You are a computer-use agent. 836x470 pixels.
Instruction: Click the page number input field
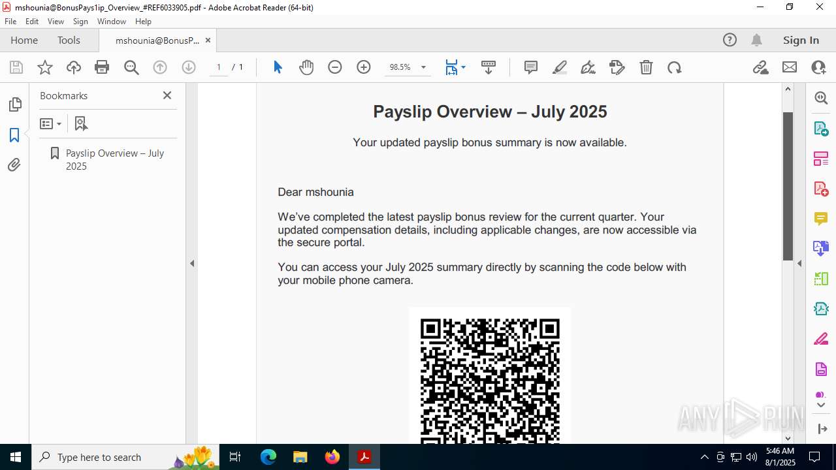coord(219,67)
